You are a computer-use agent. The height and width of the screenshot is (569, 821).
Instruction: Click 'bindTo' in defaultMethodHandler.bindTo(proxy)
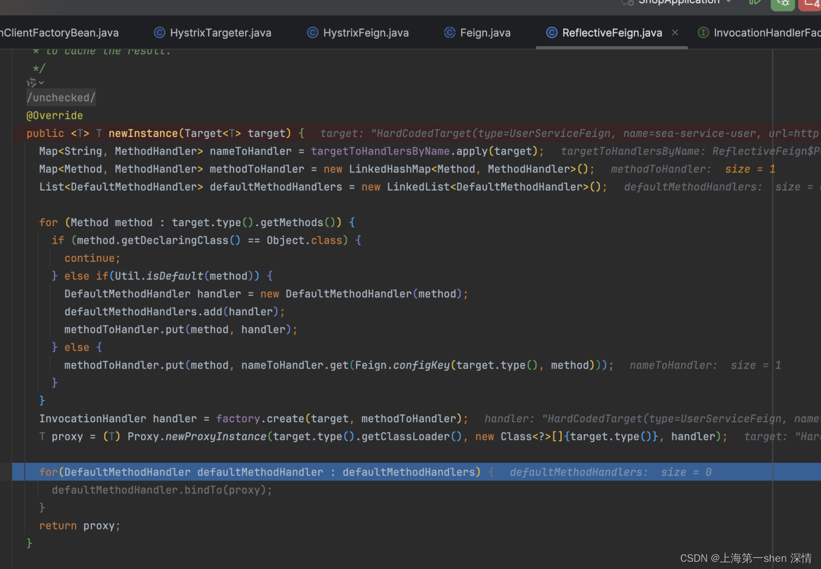[x=203, y=490]
